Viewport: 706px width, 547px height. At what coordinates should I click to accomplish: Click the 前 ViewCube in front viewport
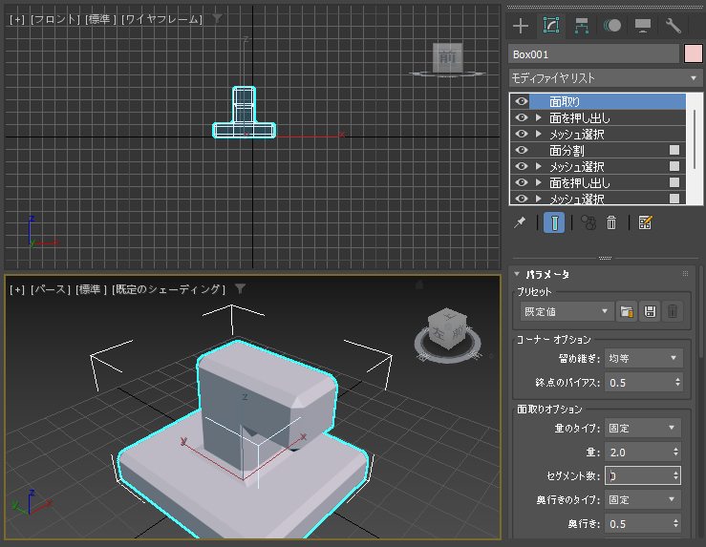click(x=447, y=57)
